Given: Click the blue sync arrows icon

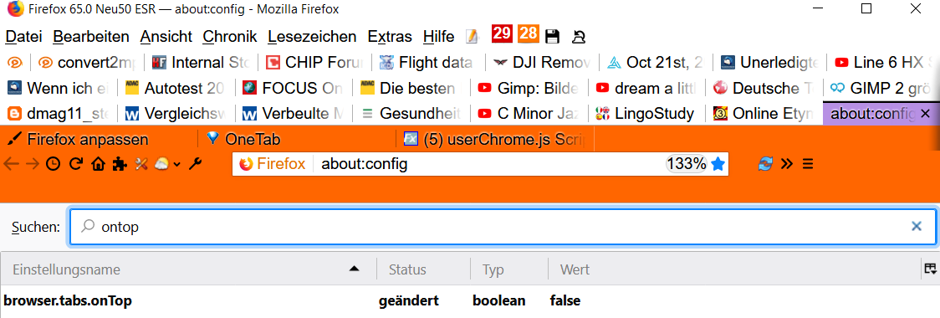Looking at the screenshot, I should pos(765,164).
